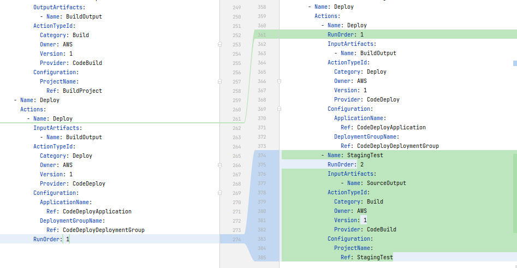Collapse fold marker at left line 253
Screen dimensions: 517x268
[220, 44]
